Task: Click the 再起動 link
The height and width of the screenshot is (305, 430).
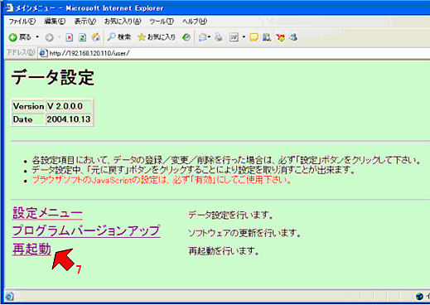Action: [x=31, y=249]
